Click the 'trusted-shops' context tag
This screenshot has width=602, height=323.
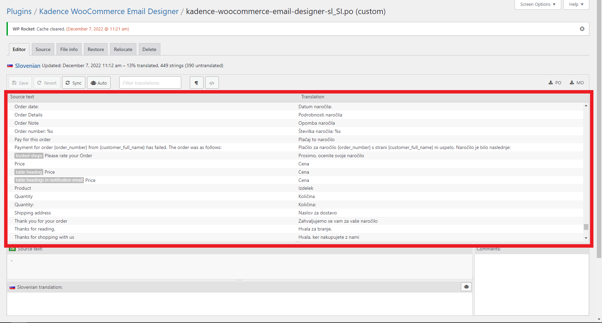point(29,156)
